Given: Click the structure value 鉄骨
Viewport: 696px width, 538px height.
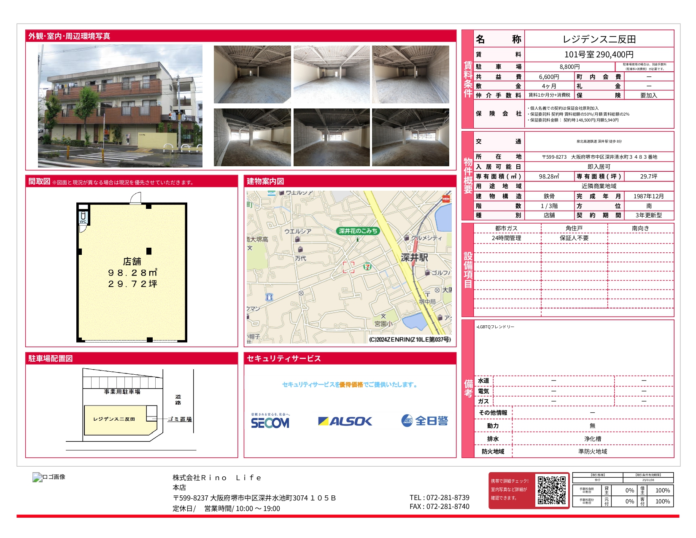Looking at the screenshot, I should pyautogui.click(x=549, y=196).
